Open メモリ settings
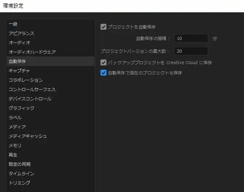The width and height of the screenshot is (244, 192). (x=51, y=145)
